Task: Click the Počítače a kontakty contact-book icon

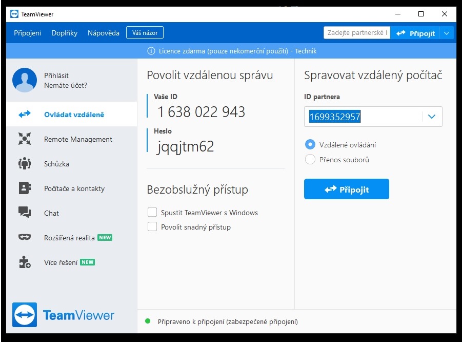Action: [x=25, y=188]
